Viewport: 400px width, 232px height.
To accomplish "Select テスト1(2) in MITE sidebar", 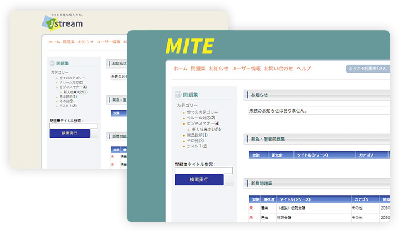I will pos(197,146).
